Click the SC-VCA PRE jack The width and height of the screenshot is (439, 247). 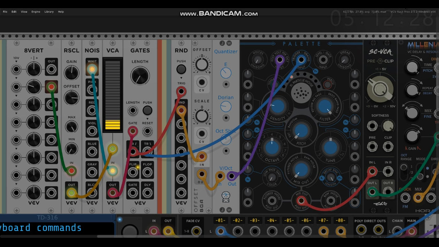point(372,146)
